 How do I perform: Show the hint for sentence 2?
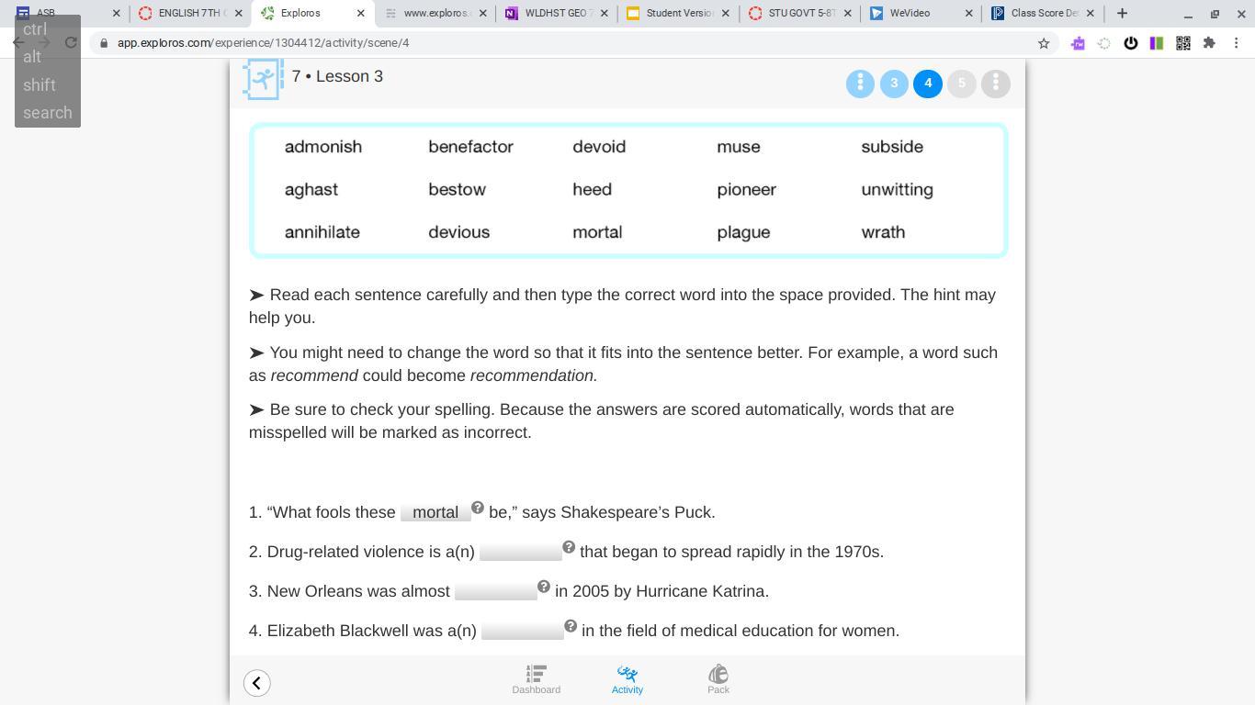[x=569, y=547]
